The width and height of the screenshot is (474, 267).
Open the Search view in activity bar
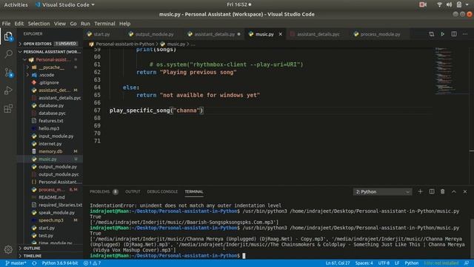8,54
